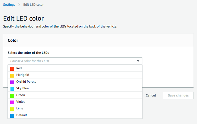The image size is (197, 124).
Task: Select Sky Blue option text
Action: click(23, 88)
